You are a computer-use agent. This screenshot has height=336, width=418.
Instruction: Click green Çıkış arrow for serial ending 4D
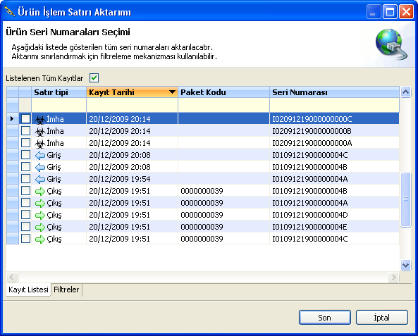40,215
